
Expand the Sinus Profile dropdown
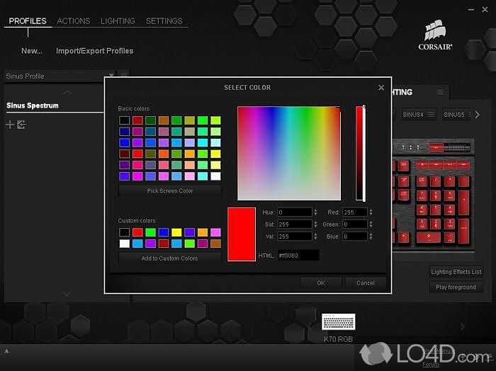[111, 75]
